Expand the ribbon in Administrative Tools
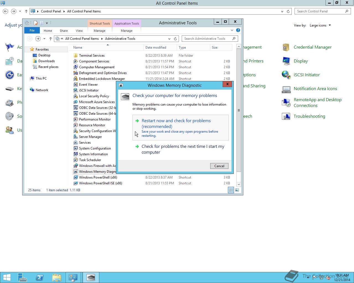The width and height of the screenshot is (354, 283). (x=232, y=30)
